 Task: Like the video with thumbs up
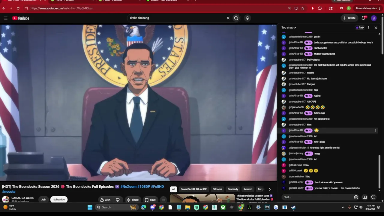[105, 200]
